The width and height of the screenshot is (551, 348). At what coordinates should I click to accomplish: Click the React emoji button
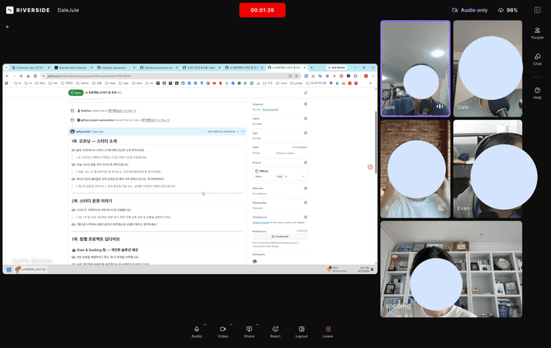[275, 332]
